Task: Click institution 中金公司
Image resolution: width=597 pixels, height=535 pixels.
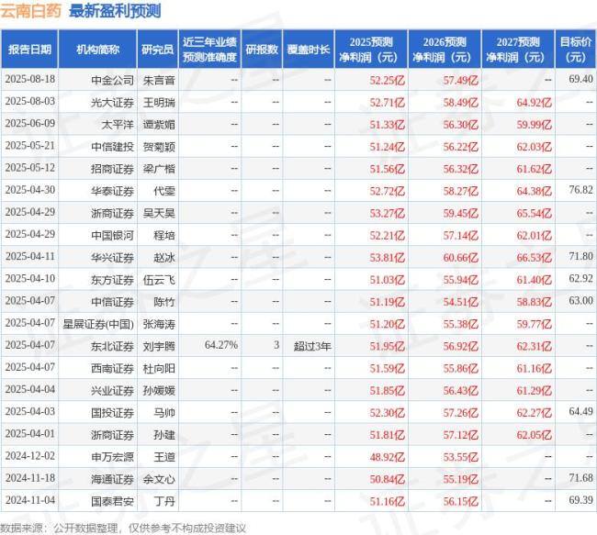Action: [x=112, y=80]
